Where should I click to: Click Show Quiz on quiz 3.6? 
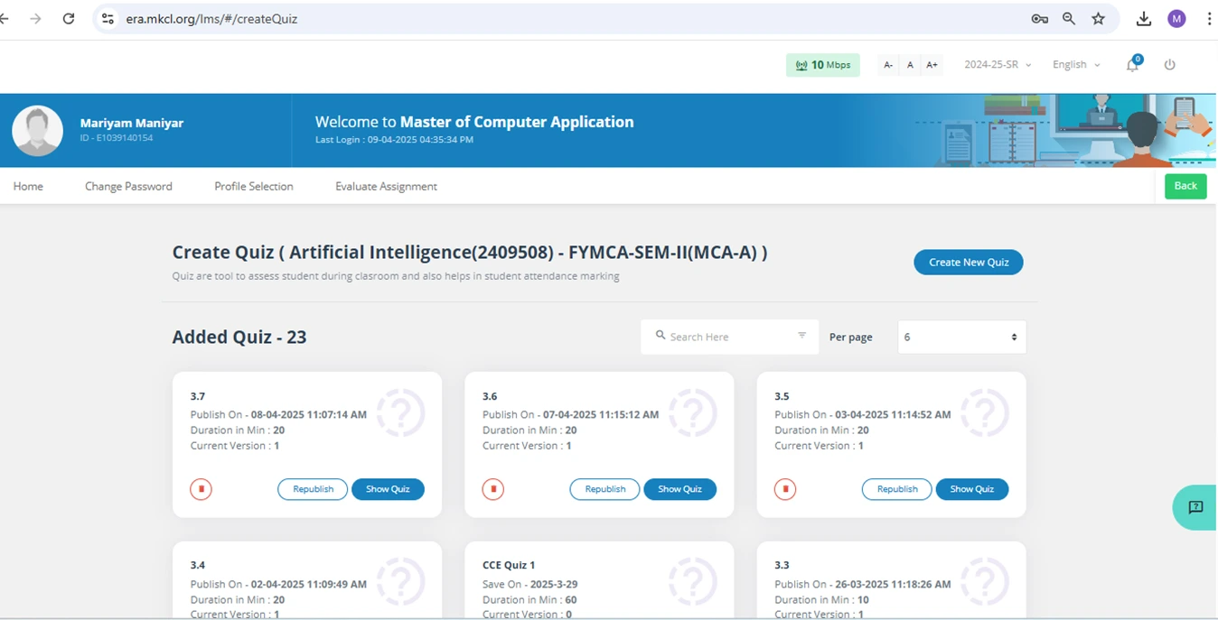[679, 489]
